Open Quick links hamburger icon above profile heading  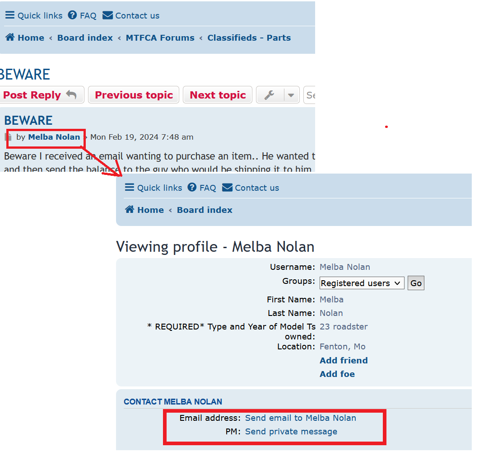point(130,188)
